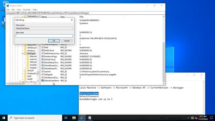Show hidden tray icons chevron

pyautogui.click(x=188, y=118)
